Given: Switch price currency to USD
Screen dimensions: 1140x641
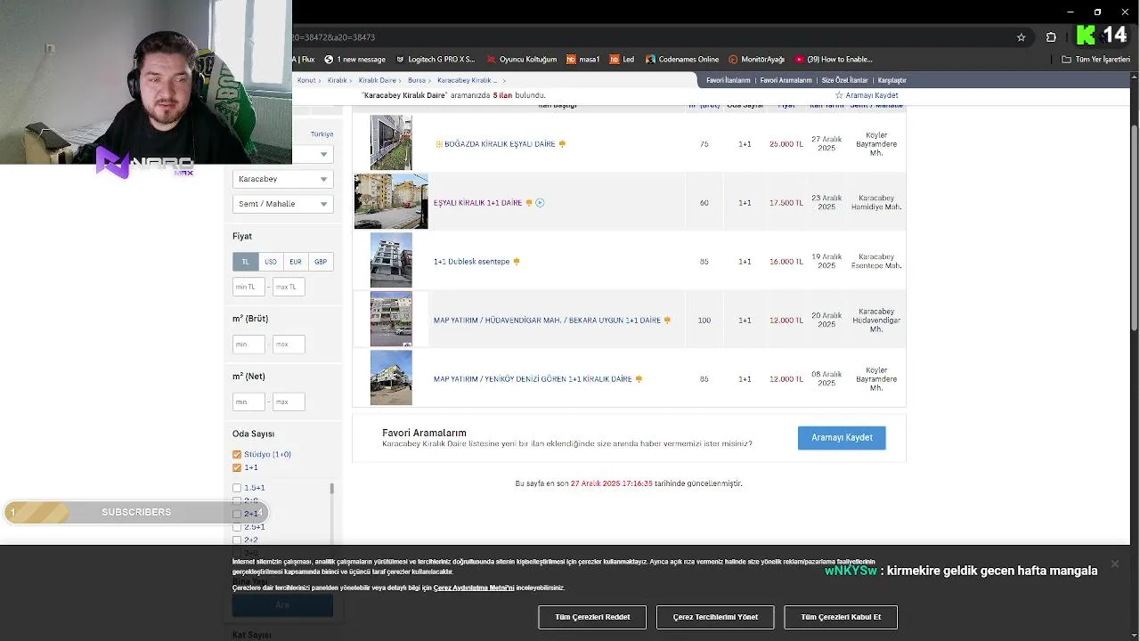Looking at the screenshot, I should (270, 262).
